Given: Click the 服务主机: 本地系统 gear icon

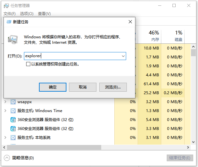Looking at the screenshot, I should point(13,138).
